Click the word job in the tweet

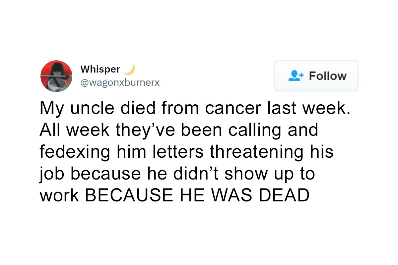[51, 173]
